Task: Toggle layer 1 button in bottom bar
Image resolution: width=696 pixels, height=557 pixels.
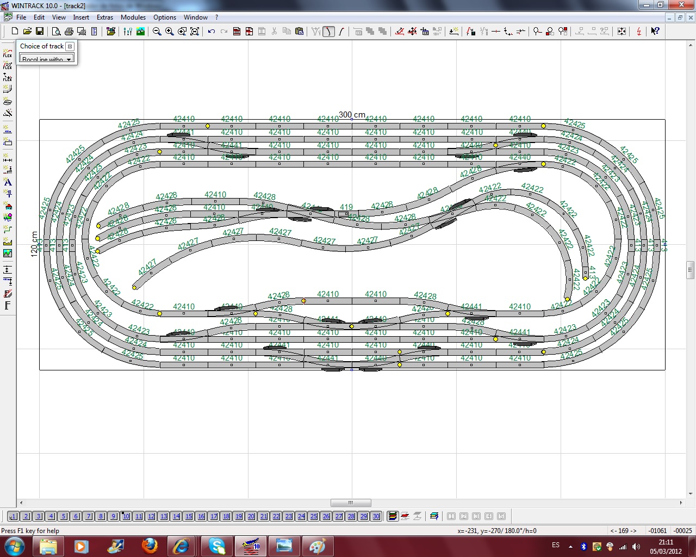Action: pos(13,516)
